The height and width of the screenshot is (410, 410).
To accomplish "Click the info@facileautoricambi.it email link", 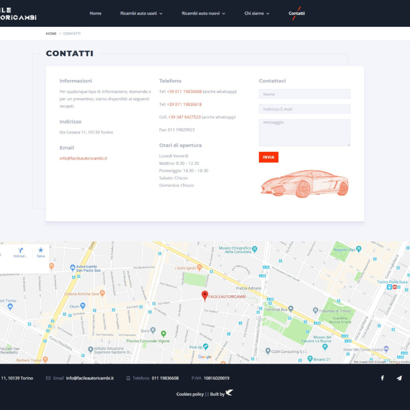I will 83,158.
